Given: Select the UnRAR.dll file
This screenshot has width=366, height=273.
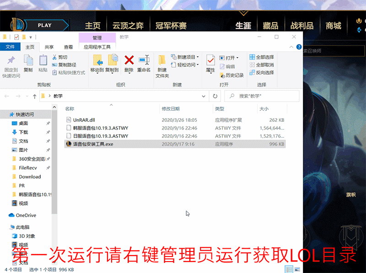Looking at the screenshot, I should click(x=175, y=120).
